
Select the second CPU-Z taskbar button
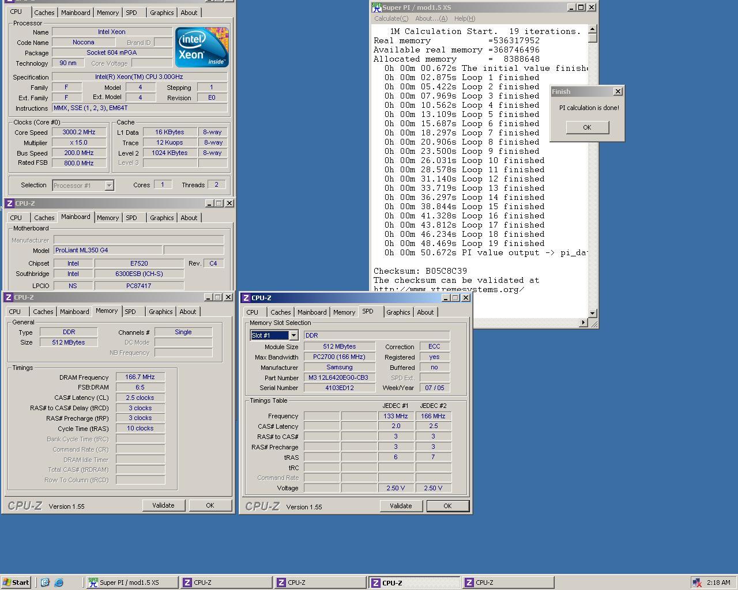(x=320, y=583)
